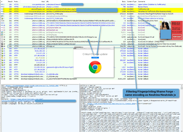183x132 pixels.
Task: Click the Comments column header
Action: click(141, 1)
